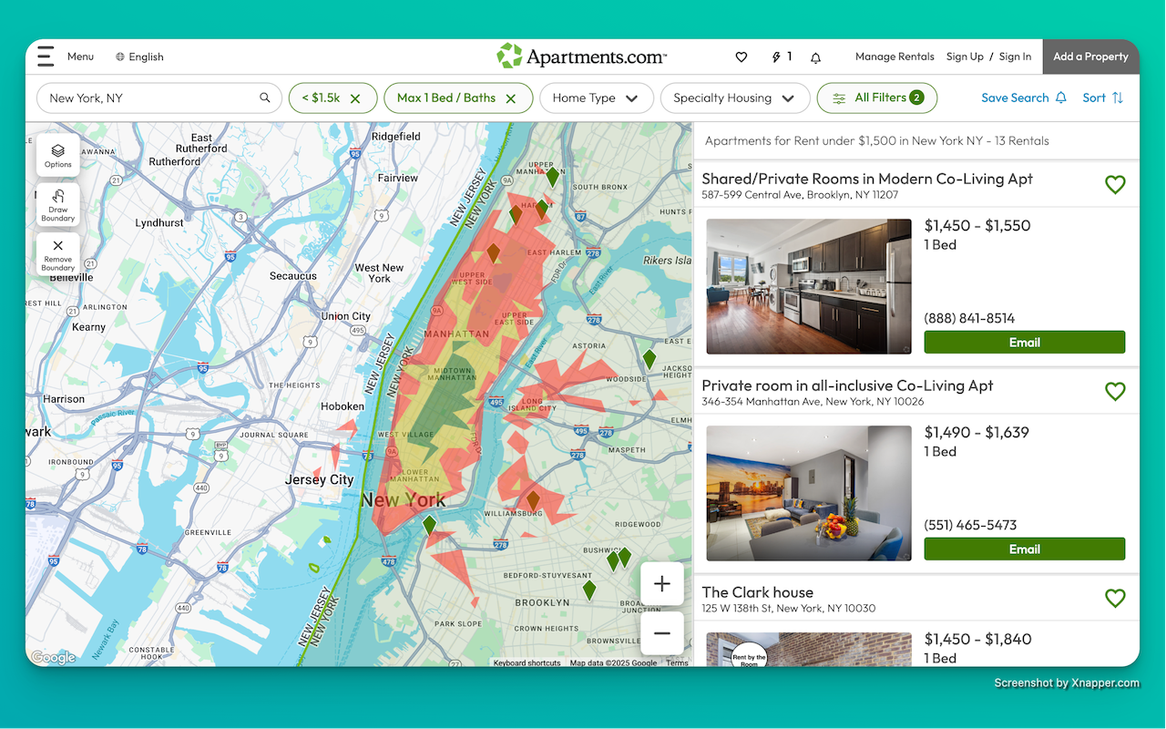Click the address 125 W 138th St

(788, 609)
